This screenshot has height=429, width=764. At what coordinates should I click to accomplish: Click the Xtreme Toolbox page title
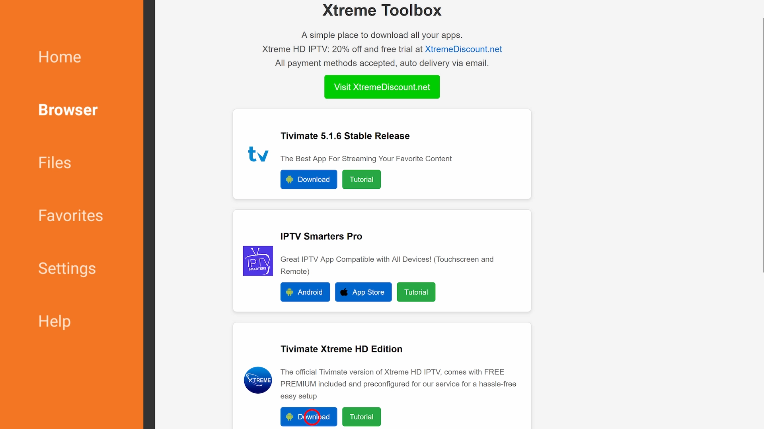382,10
